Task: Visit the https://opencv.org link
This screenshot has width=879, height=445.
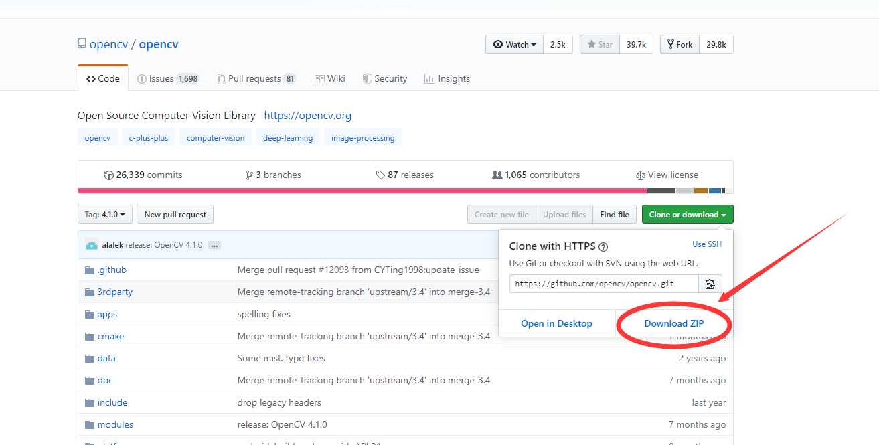Action: pos(308,115)
